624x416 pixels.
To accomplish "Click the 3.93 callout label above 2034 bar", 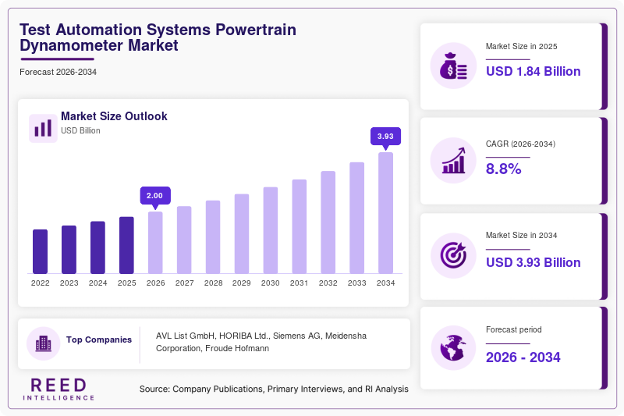I will [385, 137].
